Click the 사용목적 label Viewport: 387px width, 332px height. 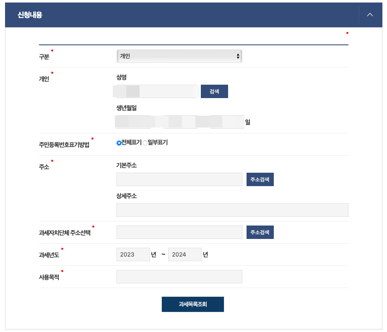[49, 277]
